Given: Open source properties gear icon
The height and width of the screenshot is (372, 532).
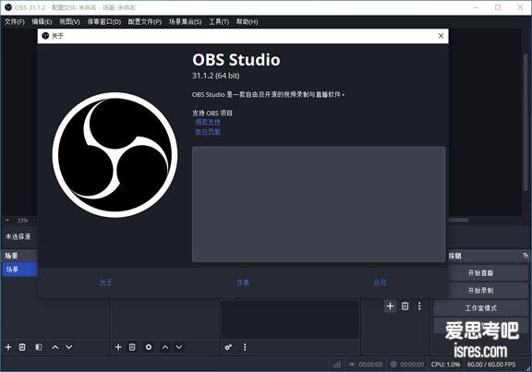Looking at the screenshot, I should pos(149,347).
